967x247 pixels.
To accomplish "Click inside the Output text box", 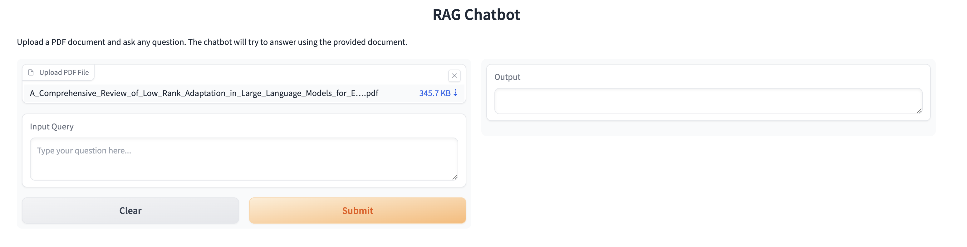I will click(708, 101).
